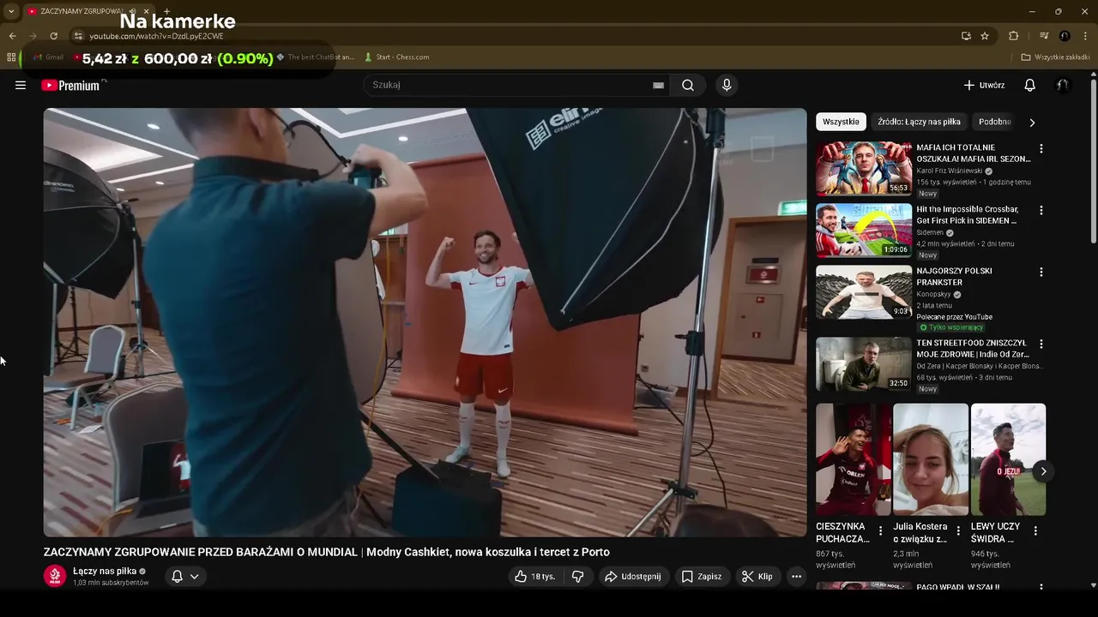Start voice search with microphone icon
1098x617 pixels.
(x=727, y=85)
